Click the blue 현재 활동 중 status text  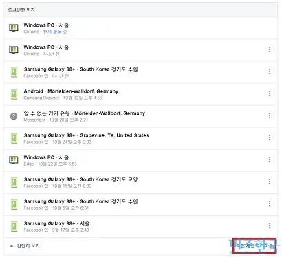(x=55, y=32)
